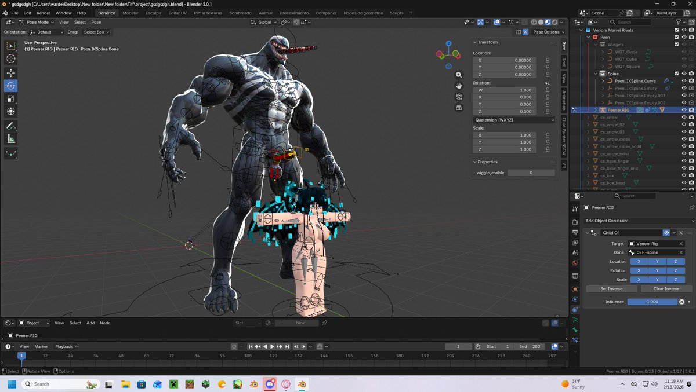
Task: Select the Annotate tool
Action: pyautogui.click(x=11, y=126)
